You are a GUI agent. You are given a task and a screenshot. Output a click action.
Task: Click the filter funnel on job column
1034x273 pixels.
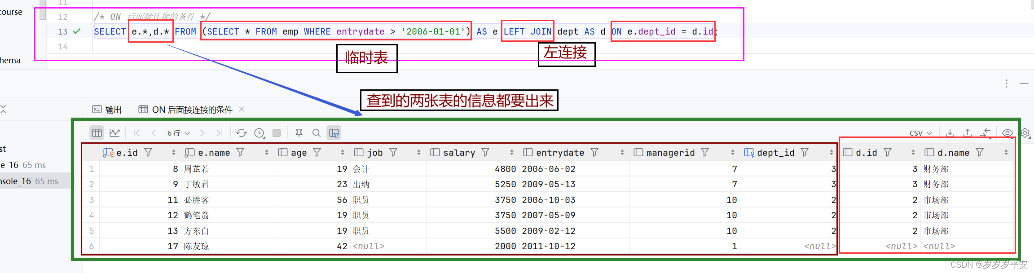[393, 153]
